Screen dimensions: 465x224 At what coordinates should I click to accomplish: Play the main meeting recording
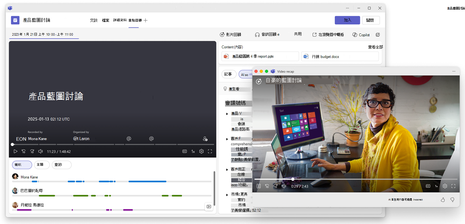(15, 152)
